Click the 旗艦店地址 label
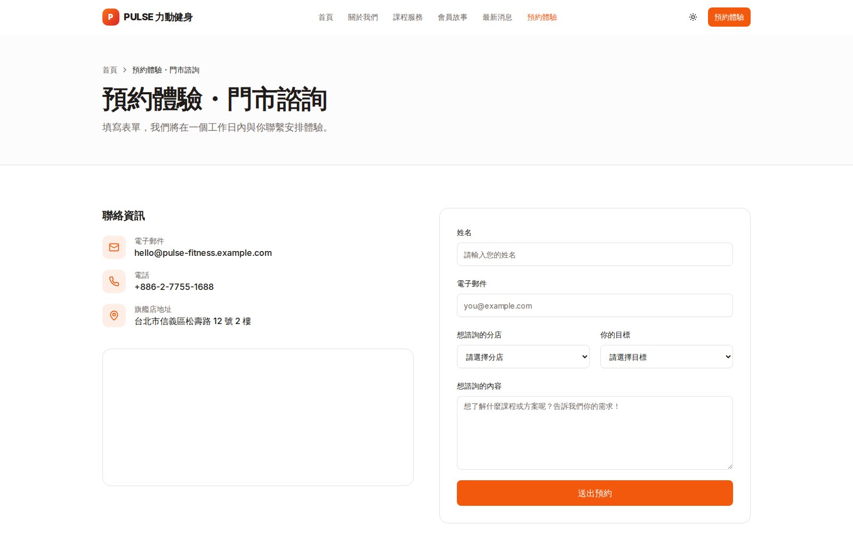Screen dimensions: 853x533 (x=153, y=309)
